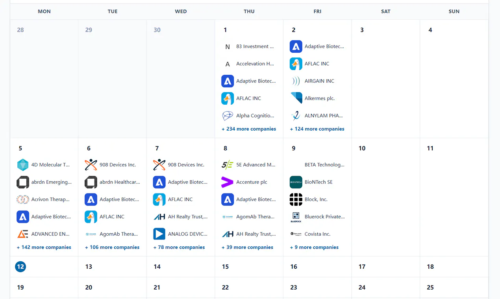Open AgomAb Thera logo on day 6
Viewport: 500px width, 299px height.
(x=91, y=234)
